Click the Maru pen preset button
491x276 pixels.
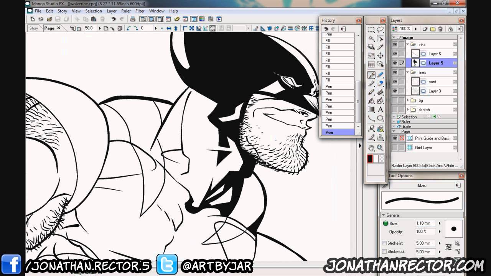422,186
